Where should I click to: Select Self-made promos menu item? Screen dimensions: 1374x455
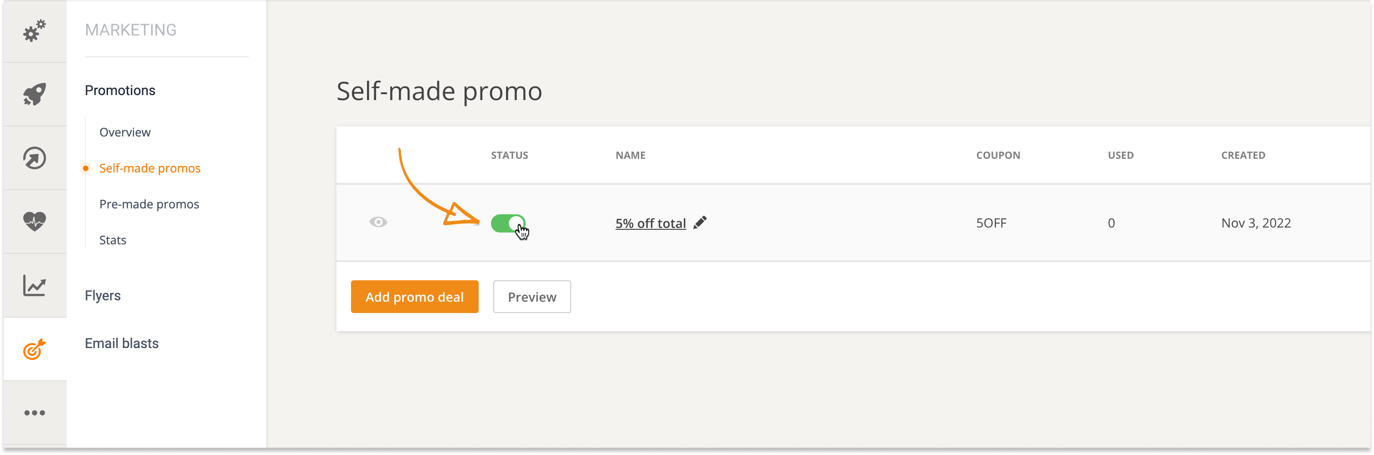pyautogui.click(x=150, y=168)
